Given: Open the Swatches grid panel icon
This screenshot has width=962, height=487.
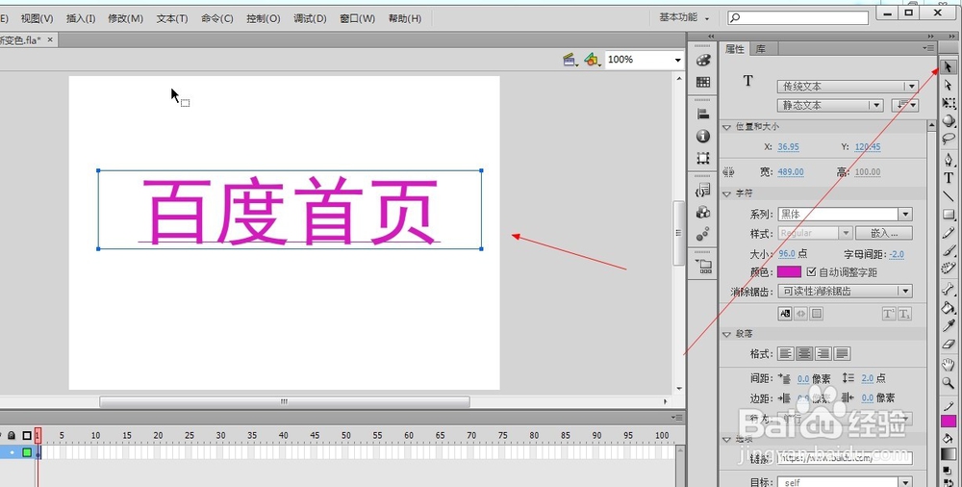Looking at the screenshot, I should point(703,82).
